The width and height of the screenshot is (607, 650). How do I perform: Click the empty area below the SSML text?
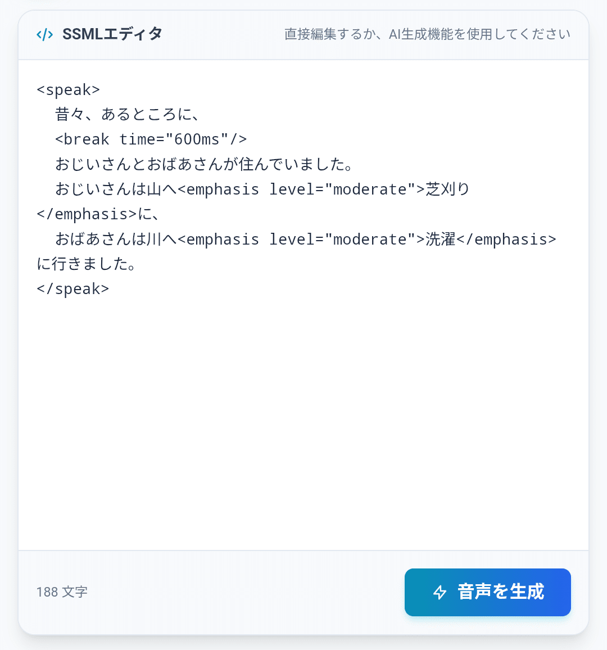point(303,422)
